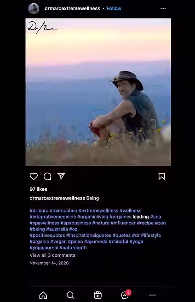Open the #positivequotes hashtag
The height and width of the screenshot is (302, 195).
click(x=47, y=236)
